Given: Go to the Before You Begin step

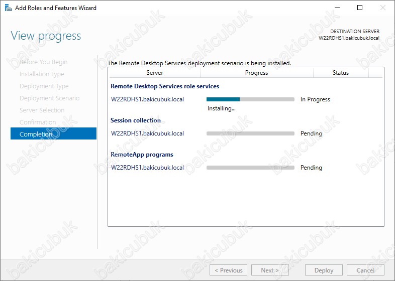Looking at the screenshot, I should click(x=44, y=62).
